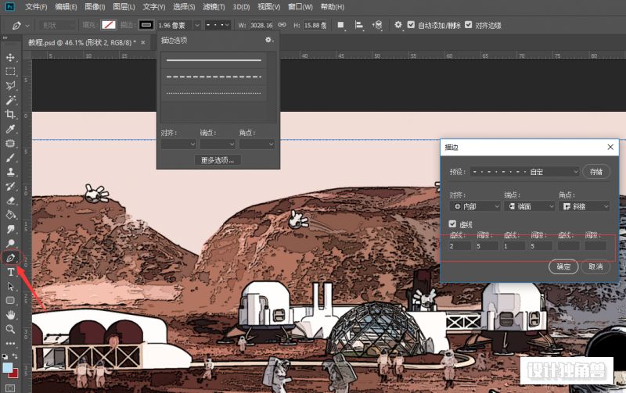Select the Zoom magnifier tool
Viewport: 626px width, 393px height.
(x=10, y=329)
